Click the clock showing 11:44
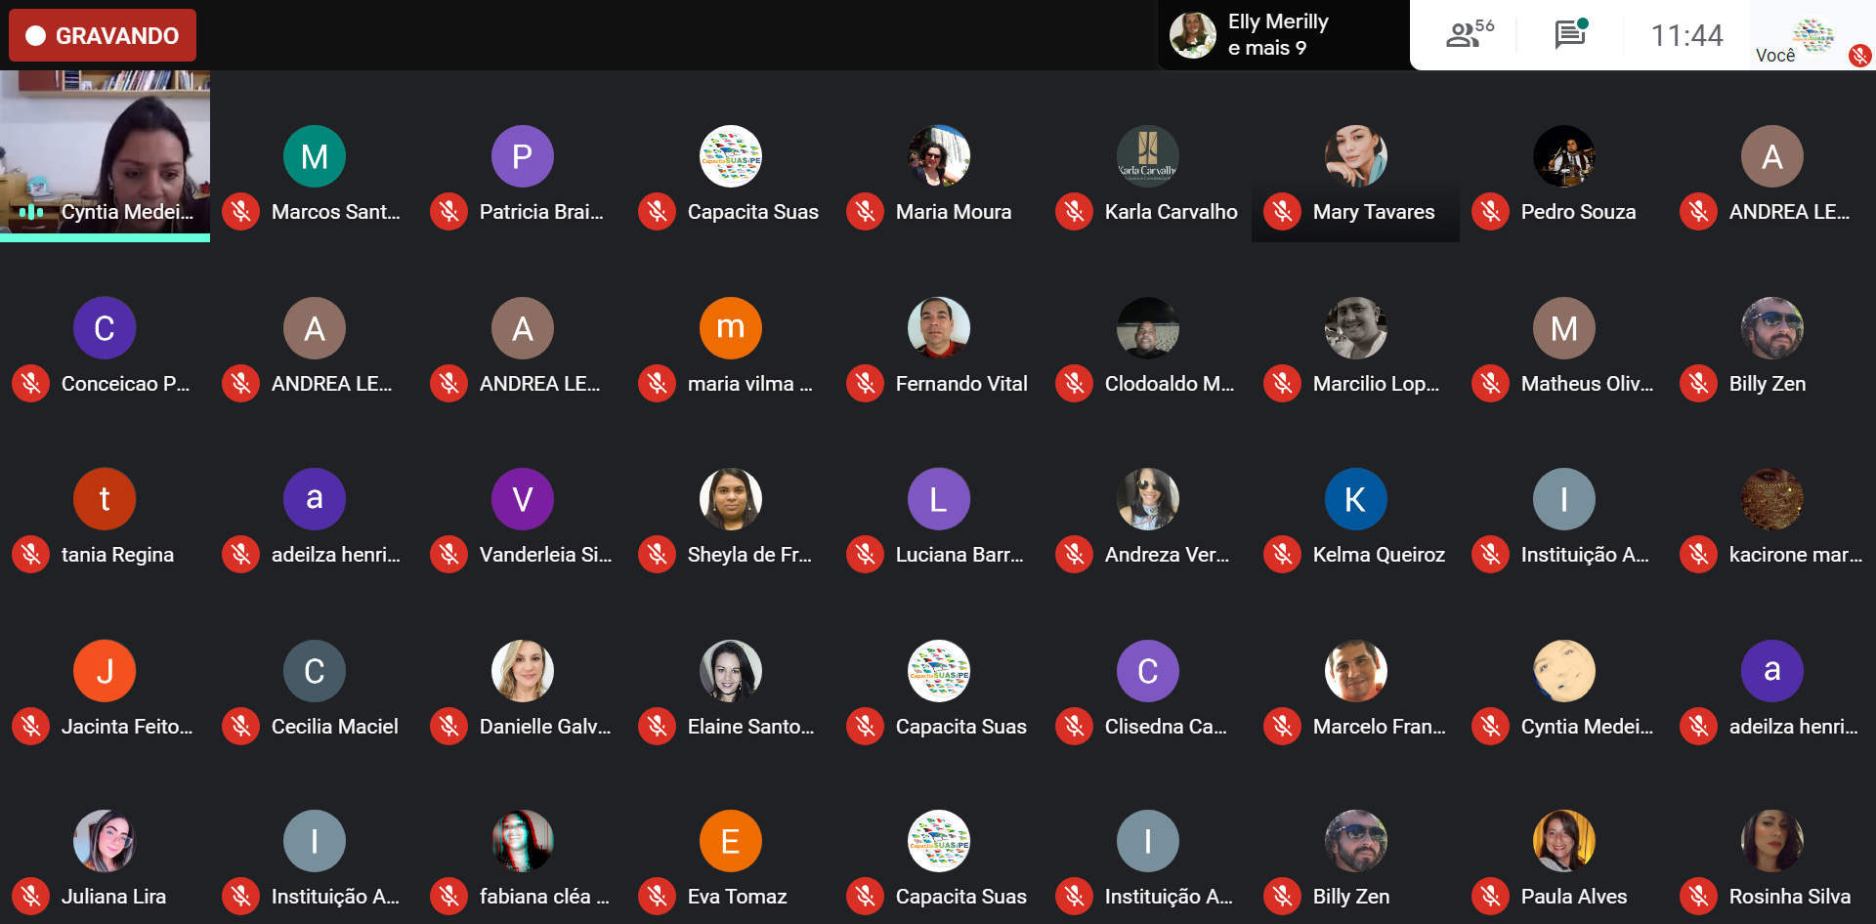 [1686, 36]
